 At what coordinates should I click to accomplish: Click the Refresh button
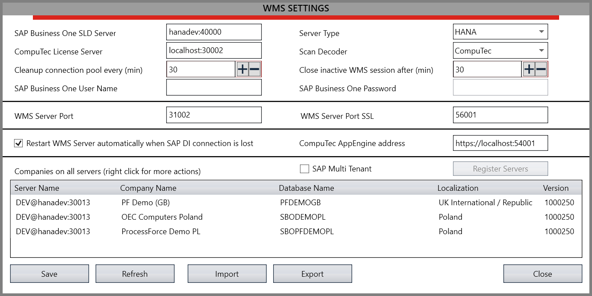(135, 273)
